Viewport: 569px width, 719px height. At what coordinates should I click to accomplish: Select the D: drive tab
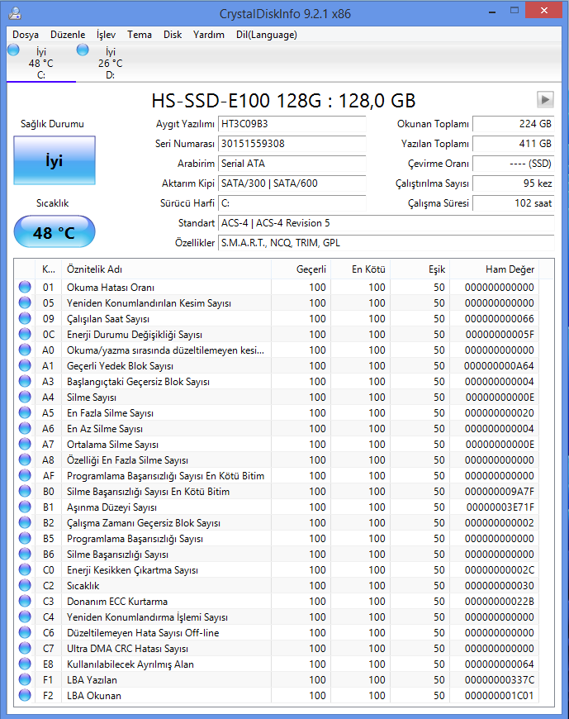click(x=111, y=63)
